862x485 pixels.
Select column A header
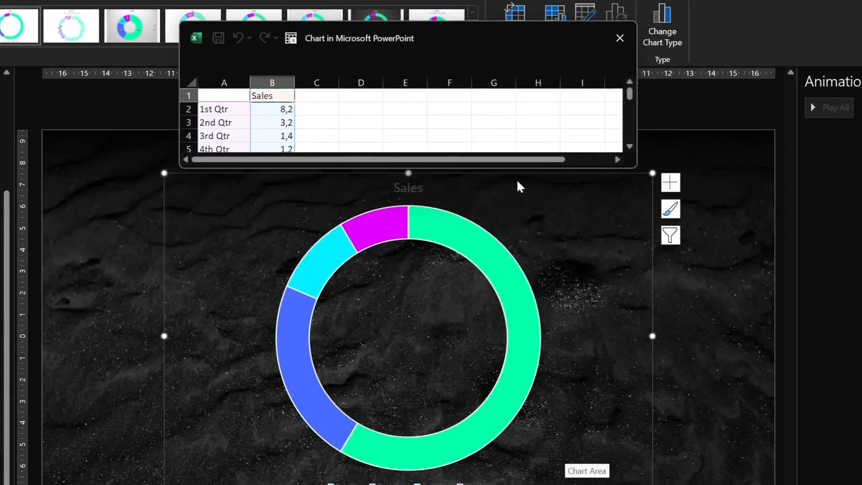click(x=224, y=83)
